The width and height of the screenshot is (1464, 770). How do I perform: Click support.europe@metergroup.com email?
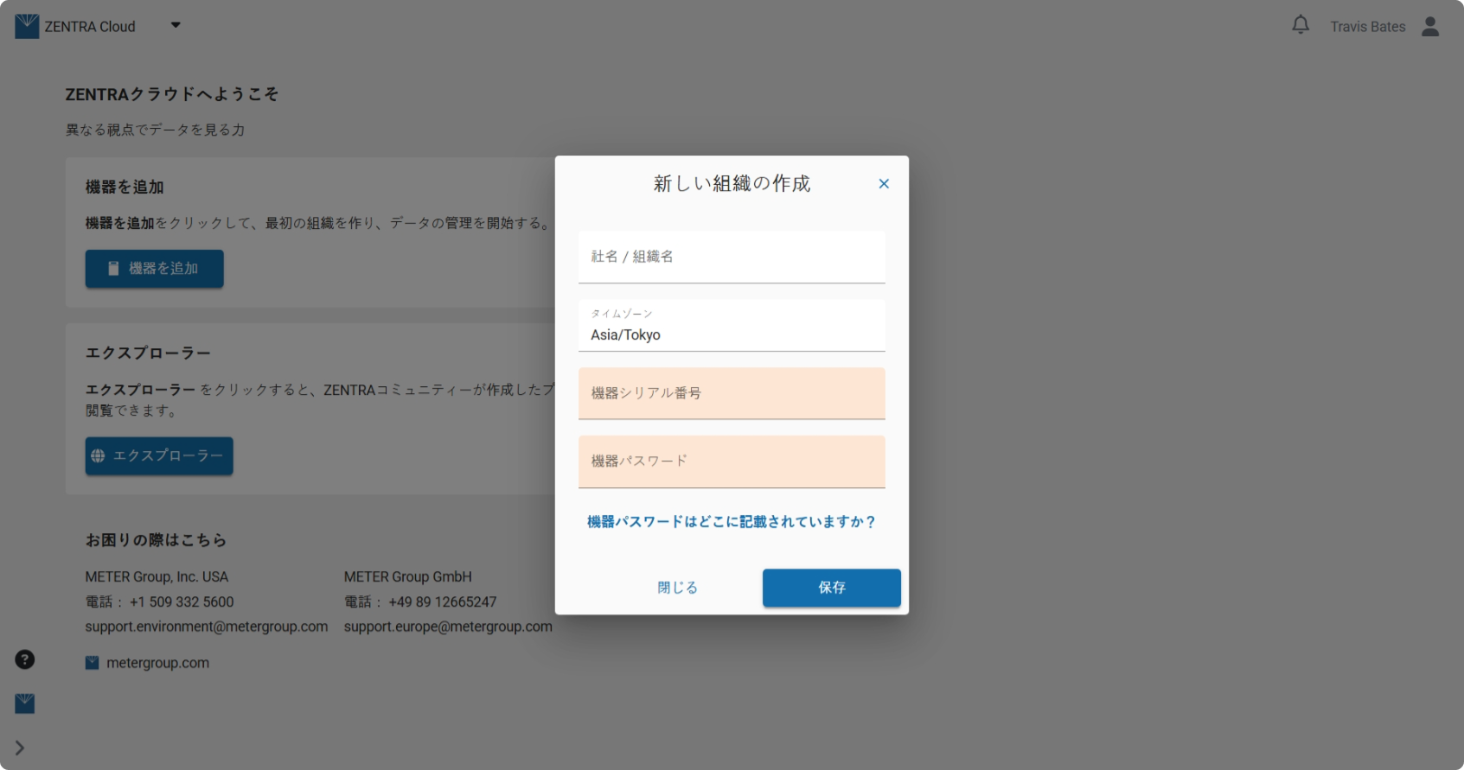[448, 627]
